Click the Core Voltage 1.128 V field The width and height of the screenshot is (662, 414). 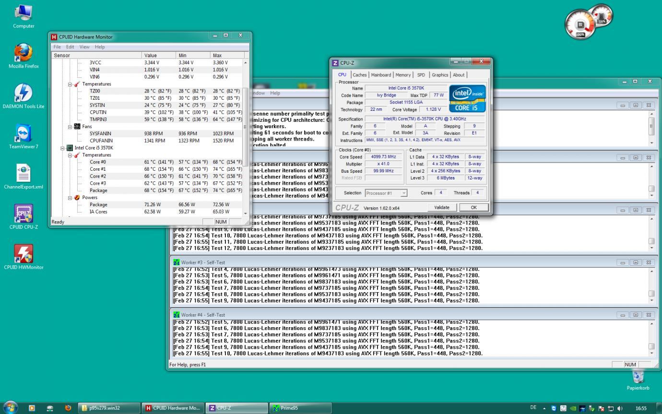tap(433, 109)
